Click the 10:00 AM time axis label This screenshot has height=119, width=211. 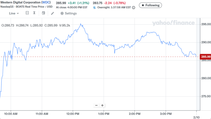point(11,114)
